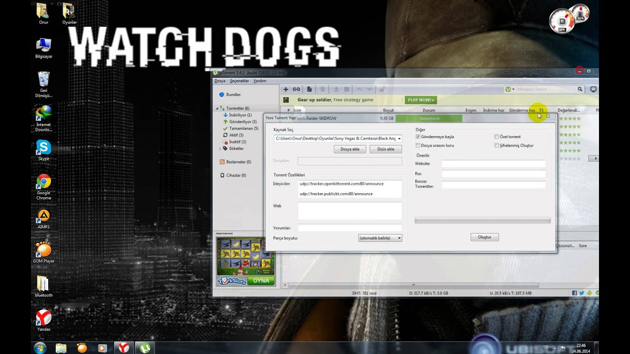Click the Add Torrent plus icon

pyautogui.click(x=285, y=89)
